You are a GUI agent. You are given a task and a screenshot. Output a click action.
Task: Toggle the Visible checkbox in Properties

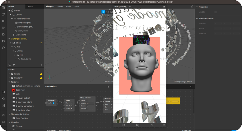coord(215,12)
